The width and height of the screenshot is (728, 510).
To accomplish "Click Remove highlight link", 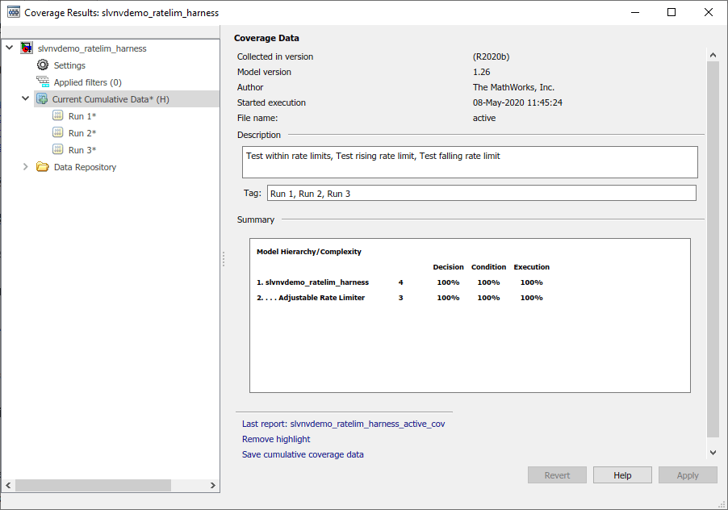I will tap(276, 439).
